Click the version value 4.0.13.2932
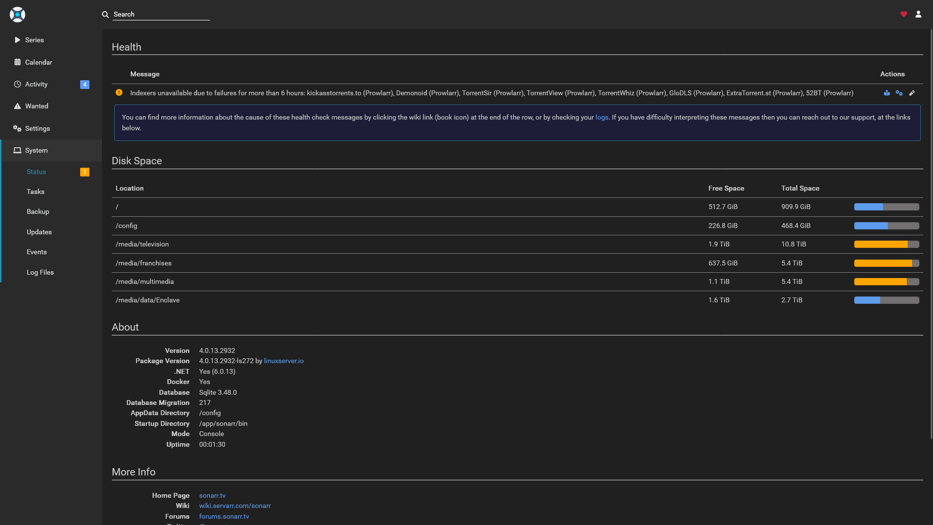Viewport: 933px width, 525px height. [x=217, y=350]
